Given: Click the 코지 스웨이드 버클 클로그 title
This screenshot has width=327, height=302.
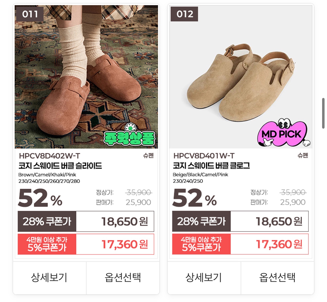Looking at the screenshot, I should [x=211, y=166].
